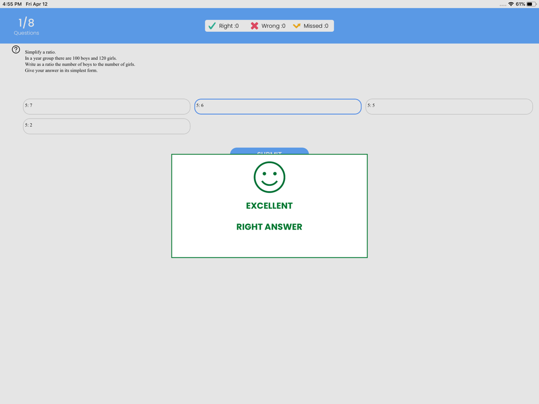This screenshot has height=404, width=539.
Task: Click the RIGHT ANSWER text
Action: click(x=269, y=227)
